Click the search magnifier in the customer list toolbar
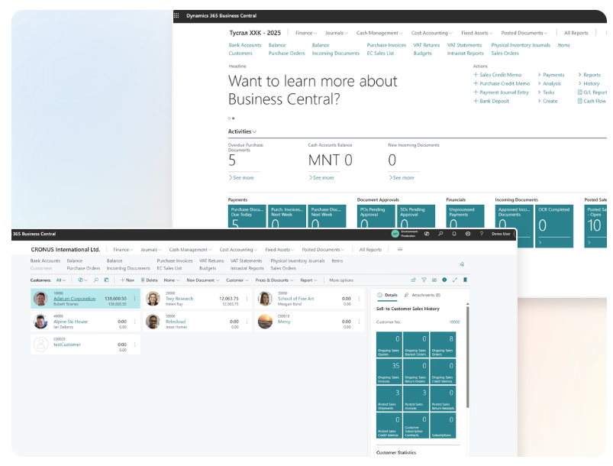613x466 pixels. pyautogui.click(x=96, y=280)
